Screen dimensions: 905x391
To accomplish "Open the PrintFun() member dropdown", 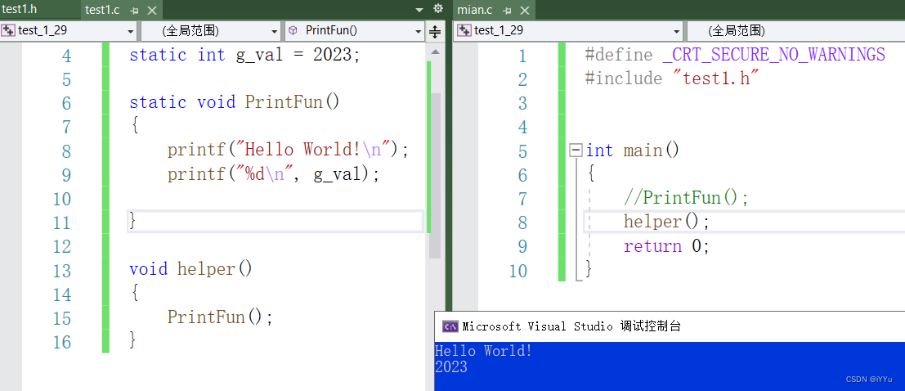I will pyautogui.click(x=355, y=31).
